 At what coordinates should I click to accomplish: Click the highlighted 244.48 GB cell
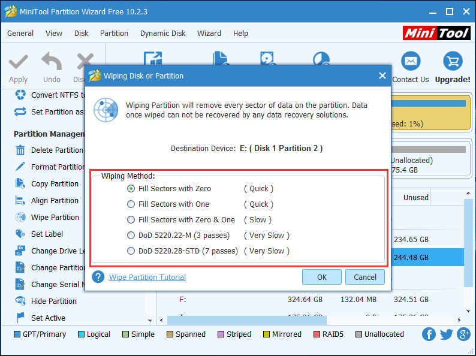[x=411, y=257]
